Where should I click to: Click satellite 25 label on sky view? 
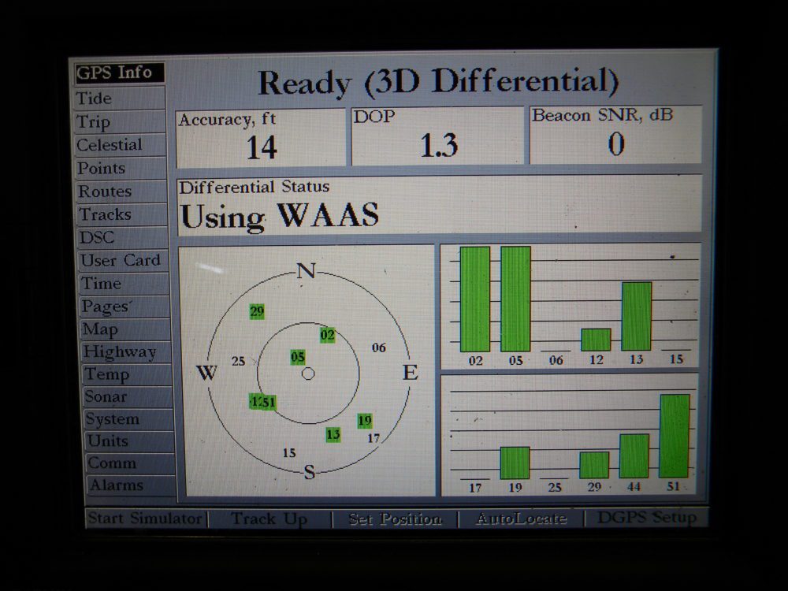[238, 362]
